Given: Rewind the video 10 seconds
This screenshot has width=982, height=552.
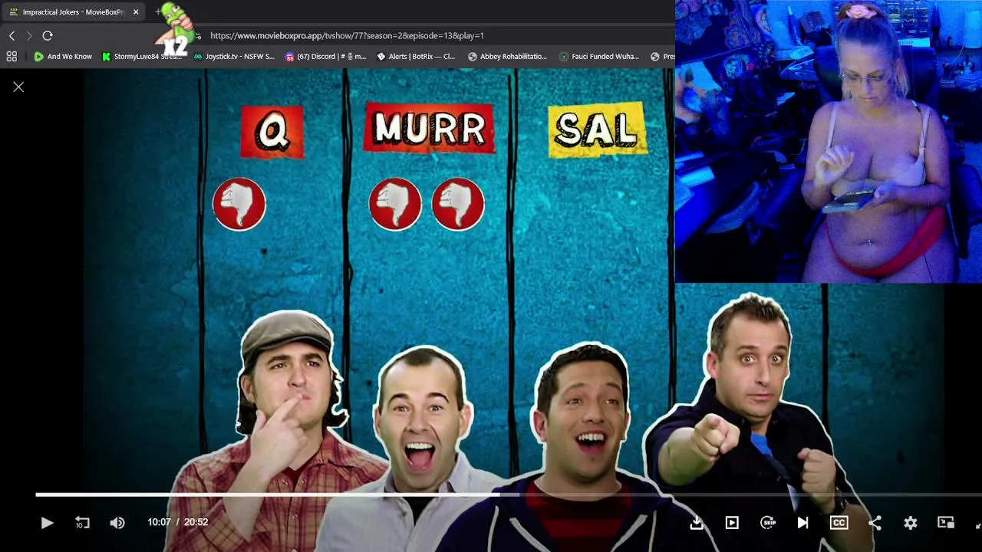Looking at the screenshot, I should click(x=82, y=523).
